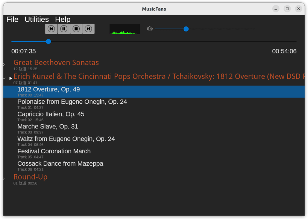Select track Cossack Dance from Mazeppa
The height and width of the screenshot is (219, 308).
pyautogui.click(x=154, y=166)
